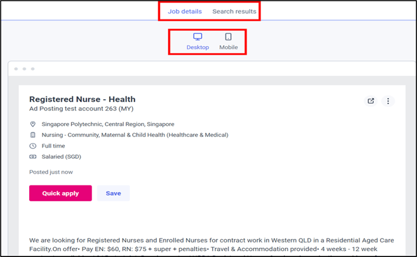Select the Mobile preview label

229,47
